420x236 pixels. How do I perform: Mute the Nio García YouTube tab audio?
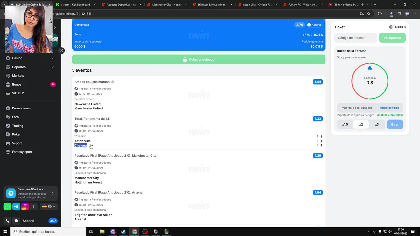pos(362,5)
